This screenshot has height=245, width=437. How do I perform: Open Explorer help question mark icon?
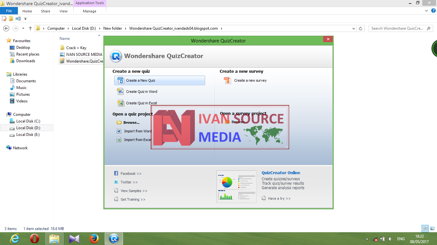(x=433, y=11)
